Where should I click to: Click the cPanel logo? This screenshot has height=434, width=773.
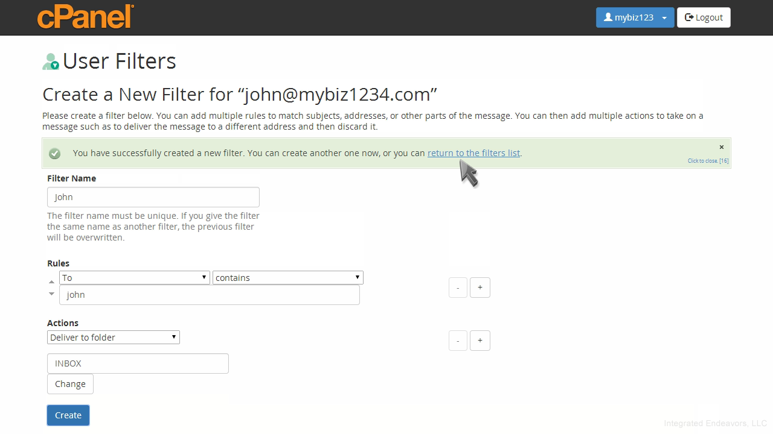point(85,17)
